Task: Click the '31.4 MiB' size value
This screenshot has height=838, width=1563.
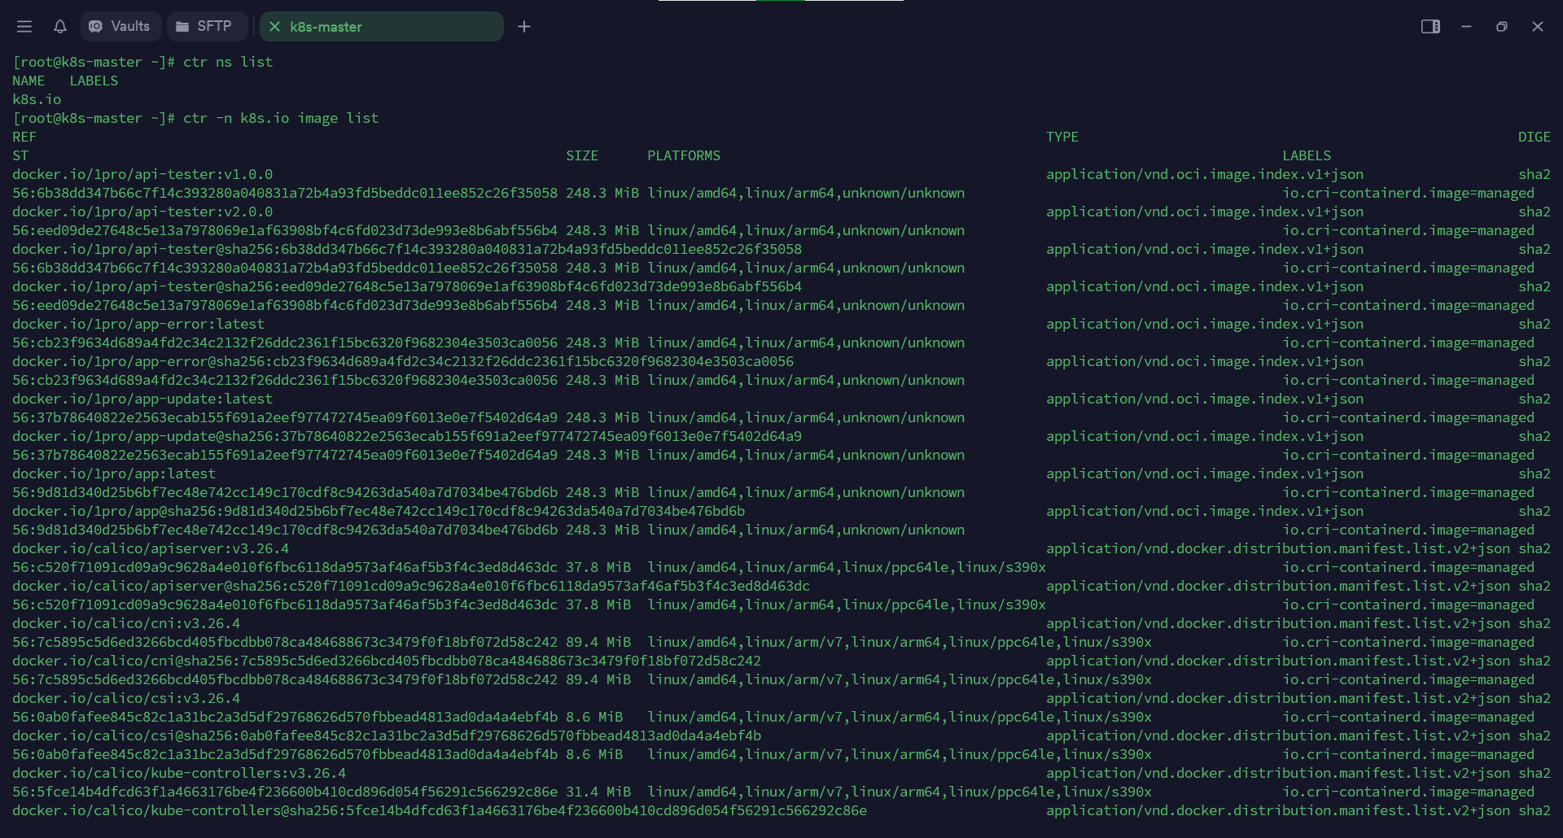Action: coord(598,792)
